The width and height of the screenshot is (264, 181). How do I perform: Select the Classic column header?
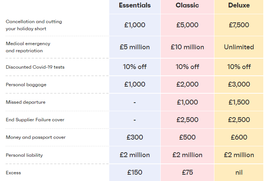187,5
